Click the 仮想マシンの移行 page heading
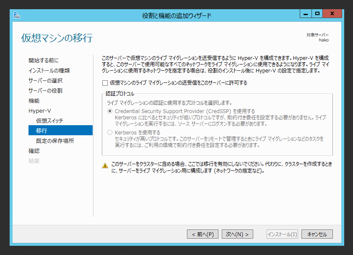 click(x=57, y=38)
